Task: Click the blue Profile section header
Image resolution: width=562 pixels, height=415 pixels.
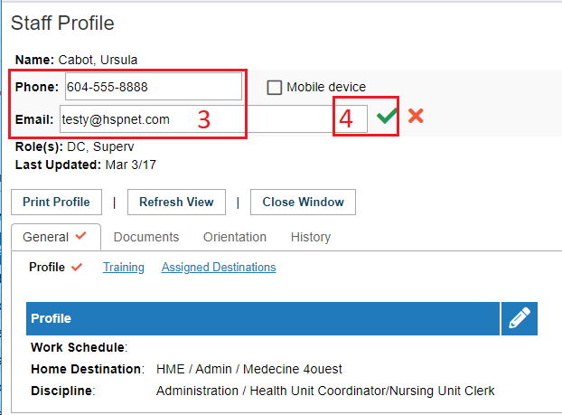Action: tap(263, 318)
